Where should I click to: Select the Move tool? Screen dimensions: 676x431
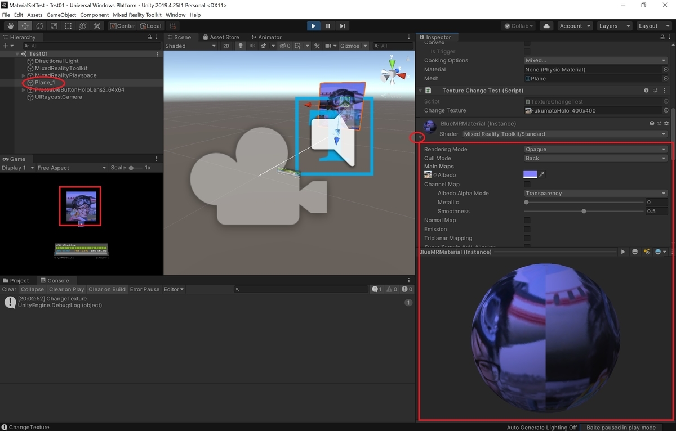coord(25,26)
